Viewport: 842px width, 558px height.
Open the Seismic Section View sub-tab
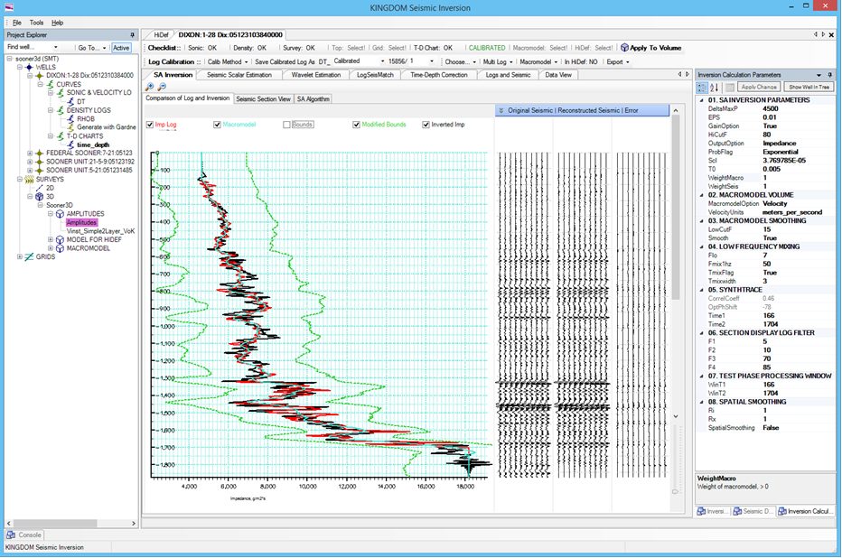[x=263, y=98]
